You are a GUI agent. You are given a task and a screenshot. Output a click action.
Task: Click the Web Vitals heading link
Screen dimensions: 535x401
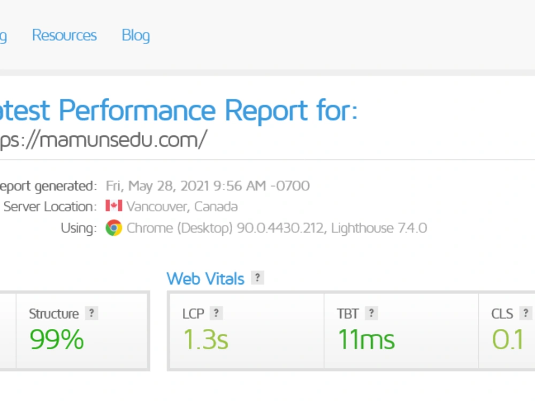pos(205,279)
